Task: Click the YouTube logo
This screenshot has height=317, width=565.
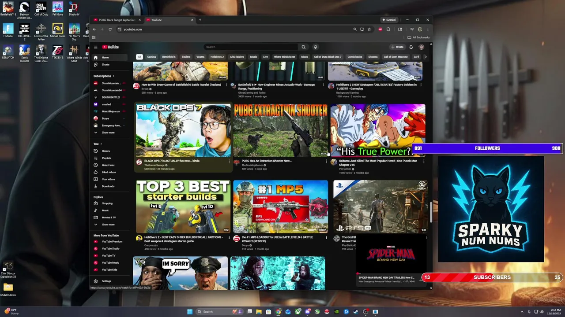Action: pos(111,47)
